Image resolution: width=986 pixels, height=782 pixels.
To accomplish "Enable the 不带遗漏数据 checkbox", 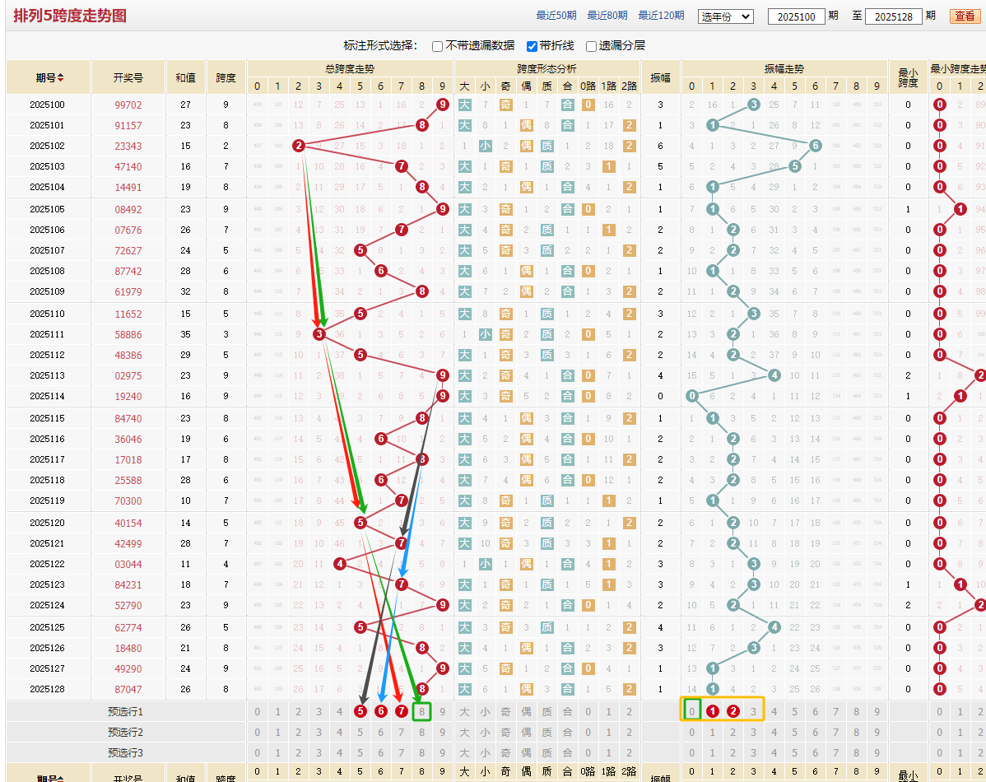I will point(438,46).
